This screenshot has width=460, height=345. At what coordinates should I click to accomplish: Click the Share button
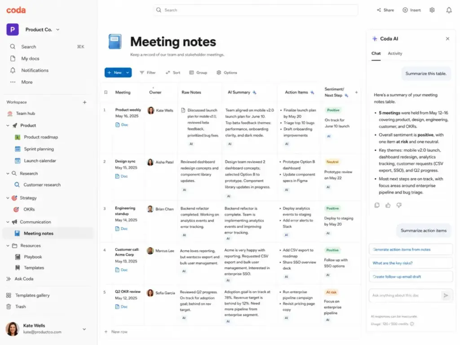pos(385,10)
